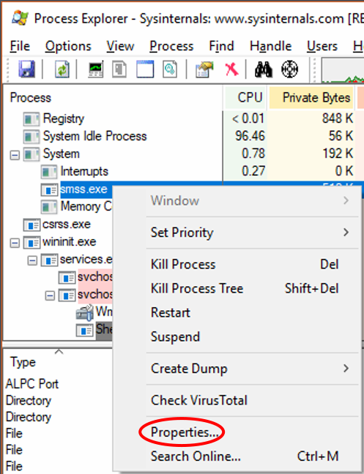Toggle the lower pane window icon
Viewport: 364px width, 474px height.
pos(145,69)
